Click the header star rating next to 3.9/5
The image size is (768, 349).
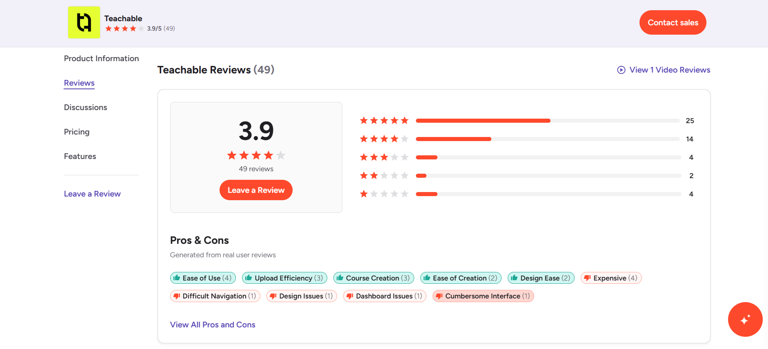click(124, 29)
